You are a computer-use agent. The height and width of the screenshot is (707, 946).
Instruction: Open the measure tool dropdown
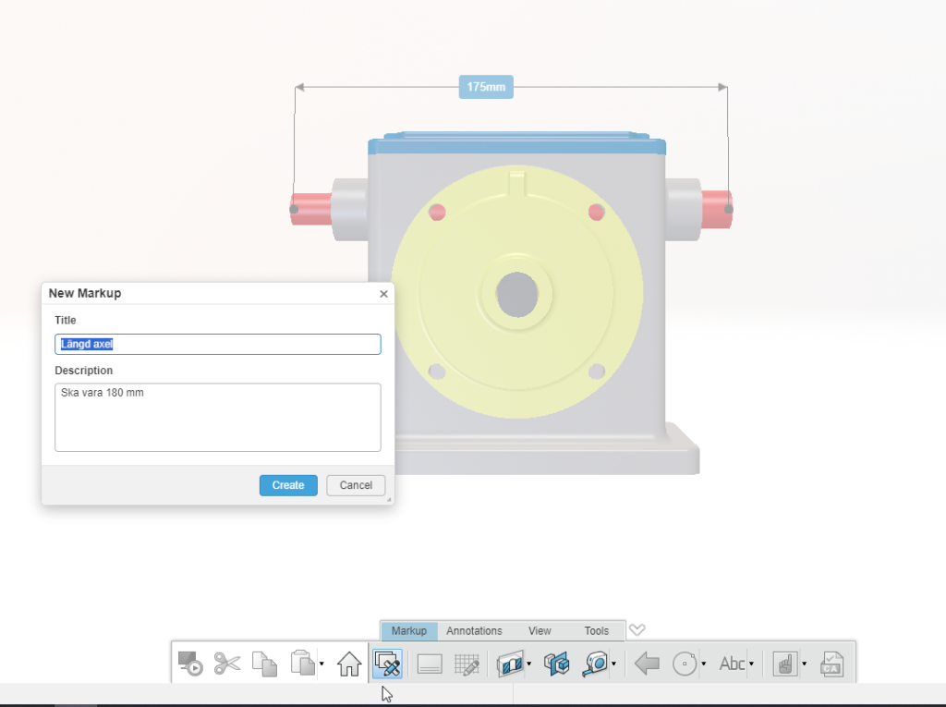point(612,664)
